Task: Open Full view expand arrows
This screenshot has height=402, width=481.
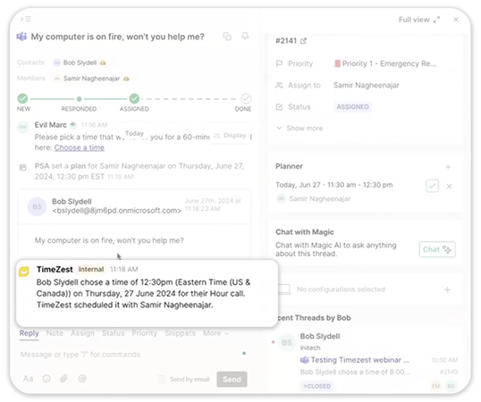Action: 436,20
